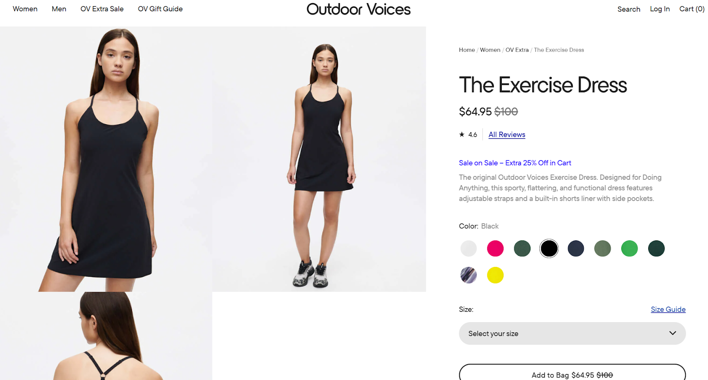Click Log In
Image resolution: width=708 pixels, height=380 pixels.
[659, 9]
